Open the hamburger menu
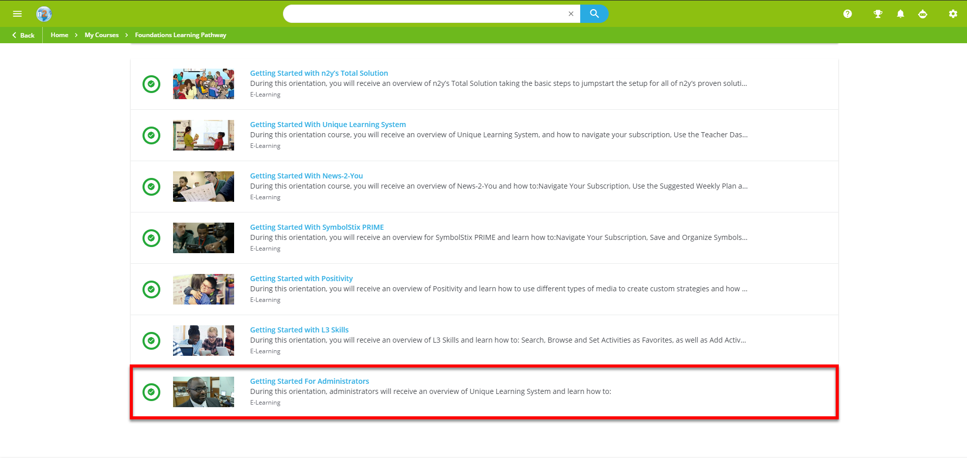Screen dimensions: 967x458 (x=17, y=14)
